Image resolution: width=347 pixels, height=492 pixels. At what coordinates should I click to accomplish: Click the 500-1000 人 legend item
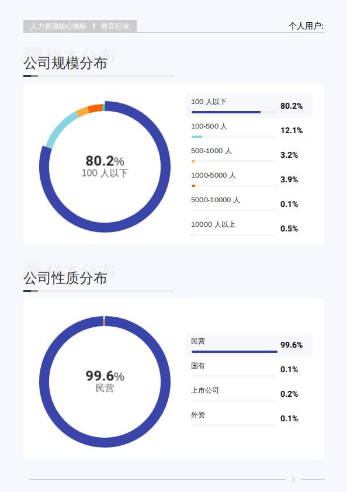249,155
